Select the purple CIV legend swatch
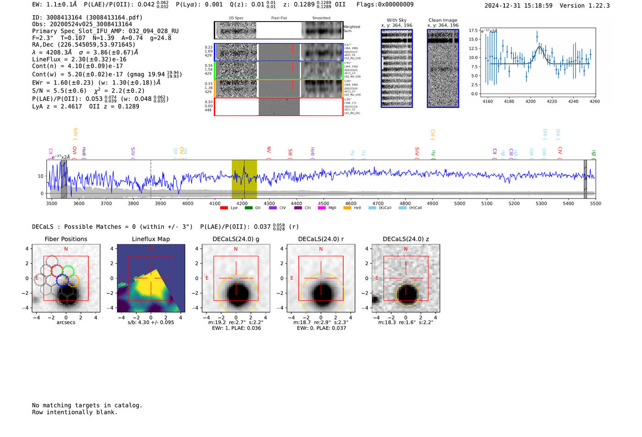The height and width of the screenshot is (437, 642). (x=273, y=208)
